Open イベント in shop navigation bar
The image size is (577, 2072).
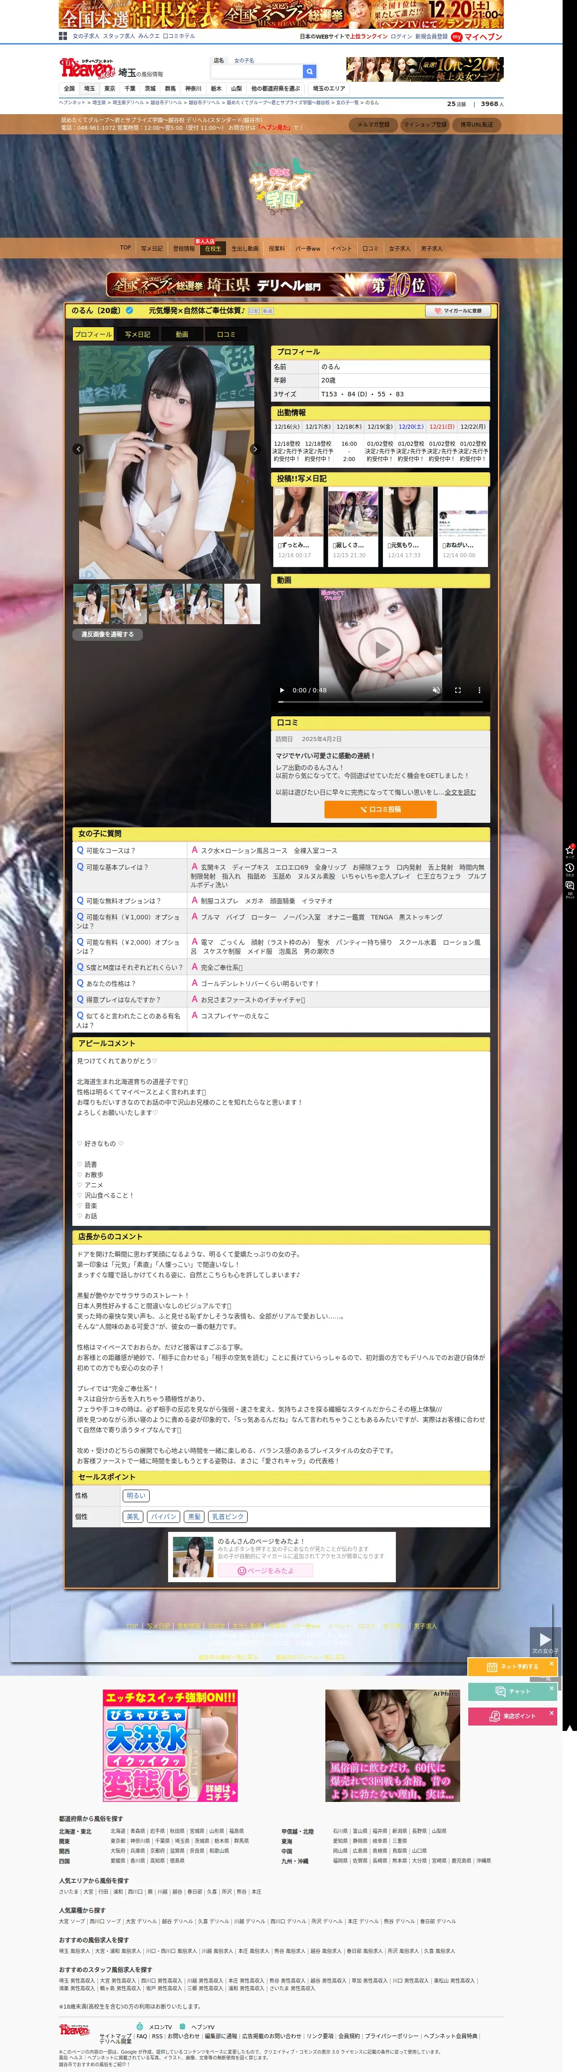point(341,248)
